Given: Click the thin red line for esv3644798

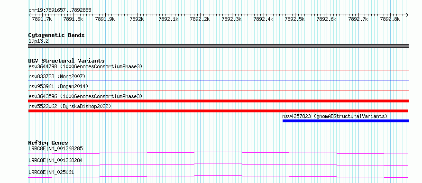Looking at the screenshot, I should (218, 71).
